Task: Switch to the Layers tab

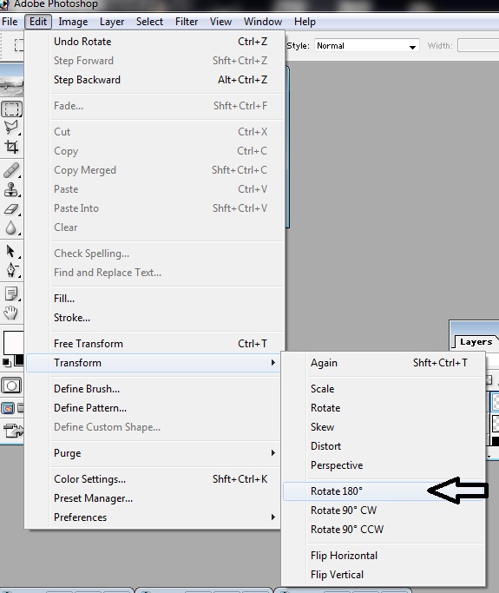Action: [x=476, y=342]
